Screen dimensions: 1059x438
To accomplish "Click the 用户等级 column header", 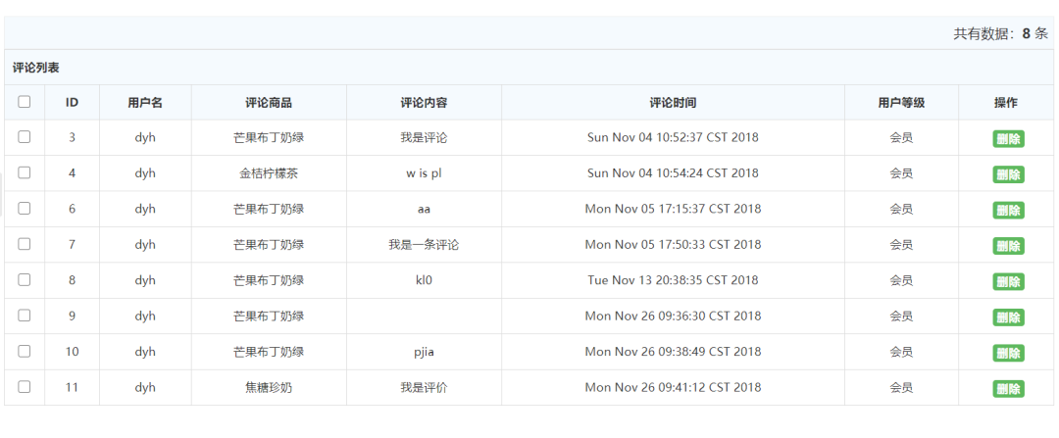I will pos(902,103).
